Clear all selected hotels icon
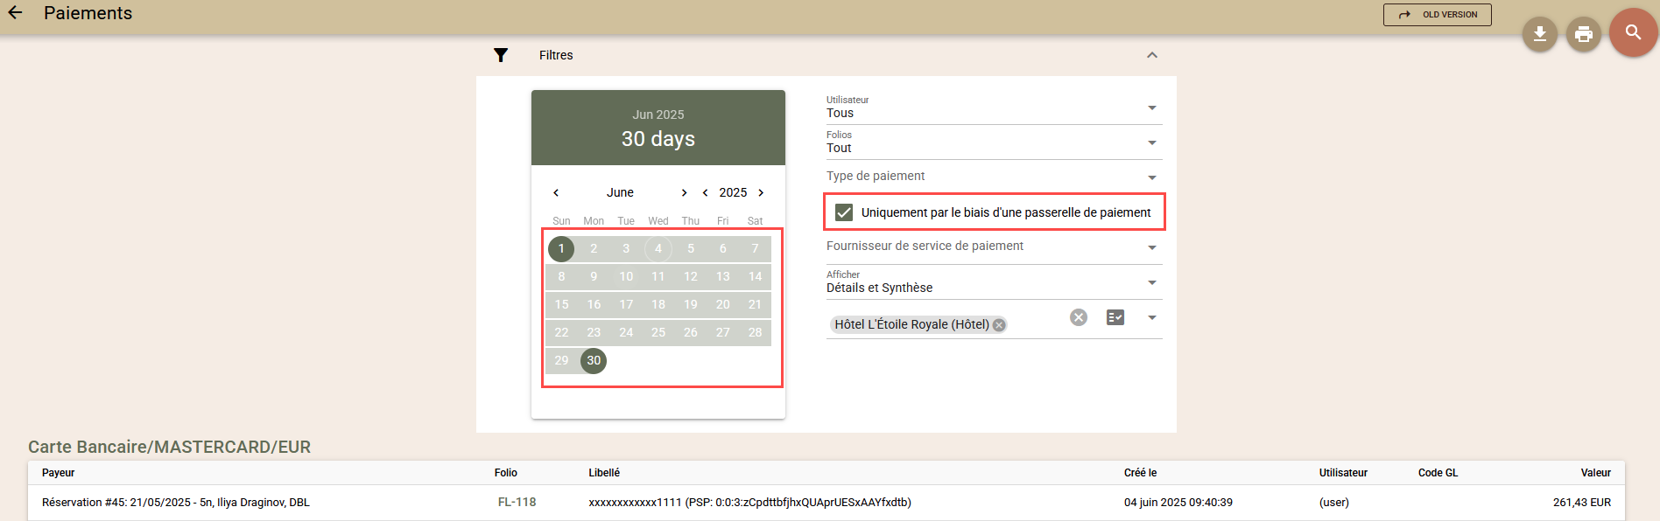Screen dimensions: 1660x521 [1079, 317]
